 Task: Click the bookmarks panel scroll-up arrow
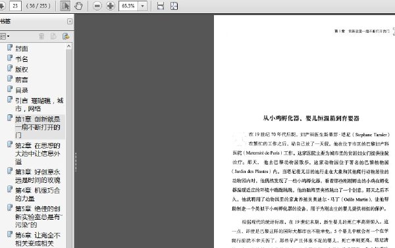68,46
